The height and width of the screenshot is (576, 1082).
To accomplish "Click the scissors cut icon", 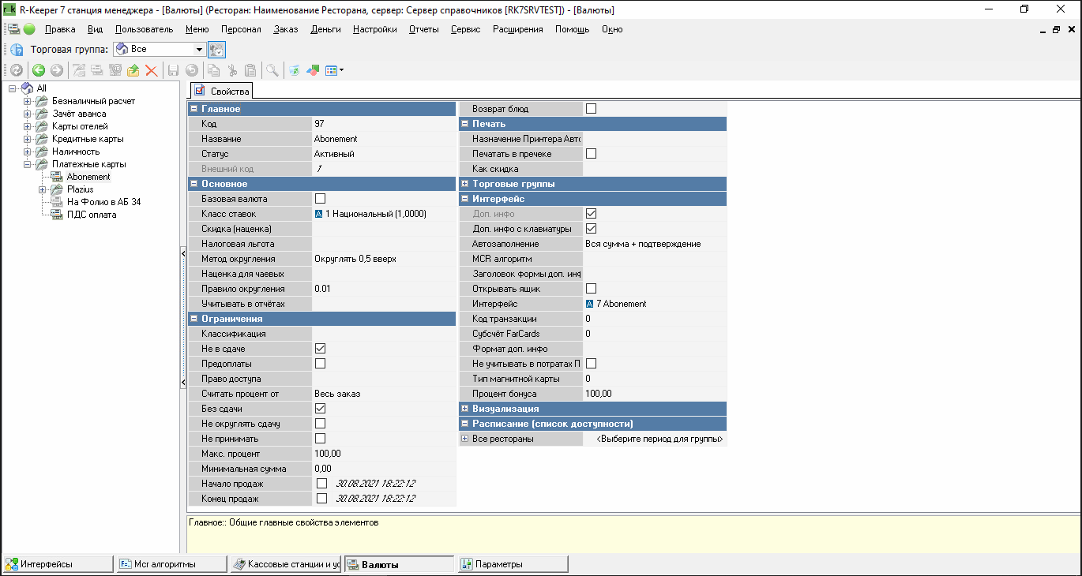I will pyautogui.click(x=232, y=70).
